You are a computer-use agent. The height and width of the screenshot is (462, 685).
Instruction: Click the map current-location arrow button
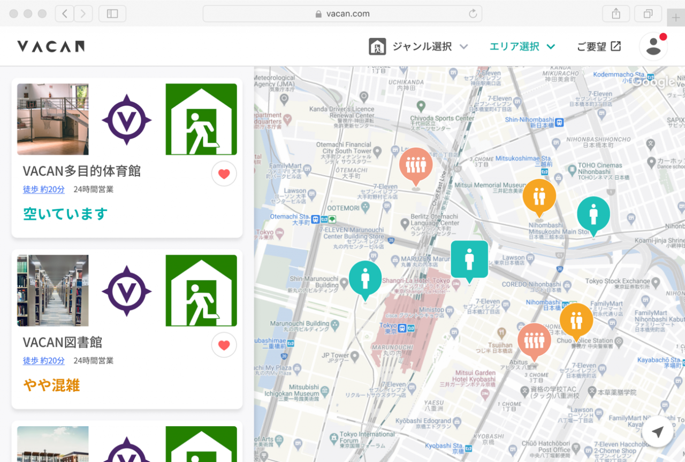658,431
